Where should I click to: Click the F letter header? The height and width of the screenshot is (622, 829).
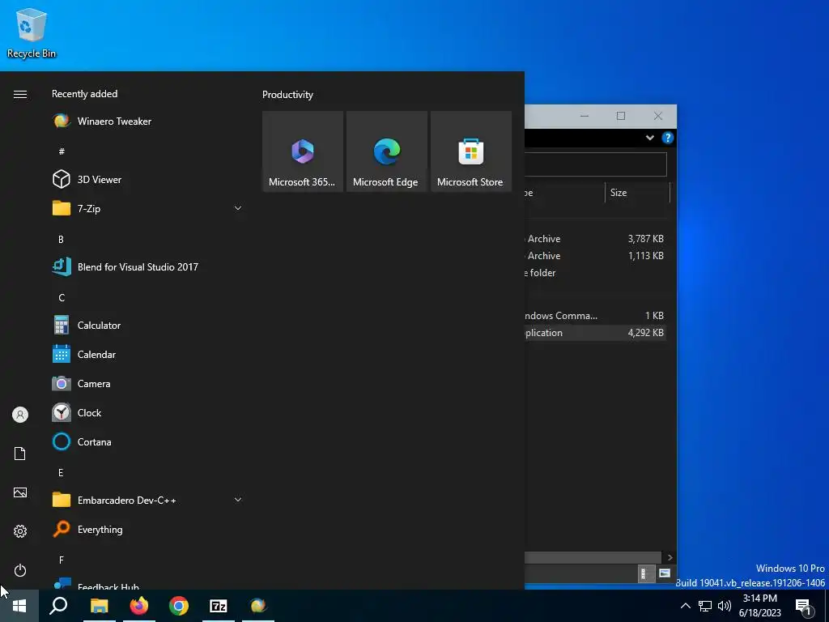pos(62,560)
